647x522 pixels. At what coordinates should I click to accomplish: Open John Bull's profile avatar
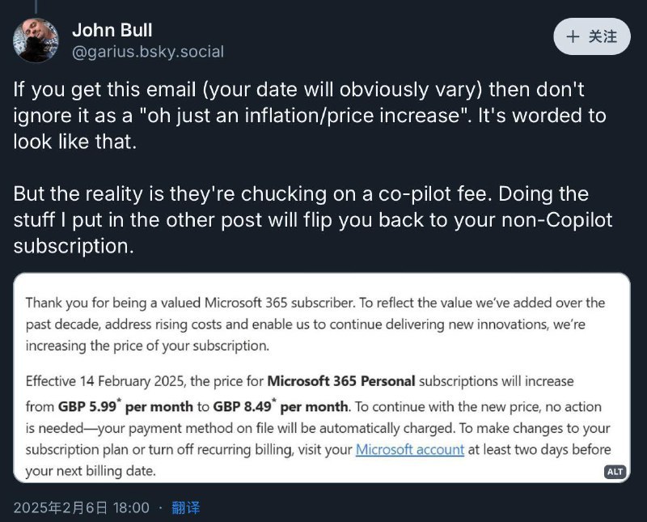pyautogui.click(x=36, y=40)
